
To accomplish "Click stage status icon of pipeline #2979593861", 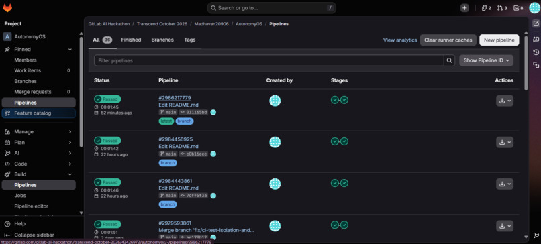I will point(340,225).
